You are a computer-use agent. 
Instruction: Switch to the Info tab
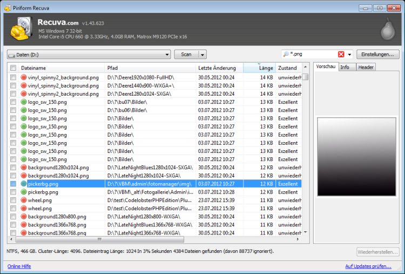[345, 67]
